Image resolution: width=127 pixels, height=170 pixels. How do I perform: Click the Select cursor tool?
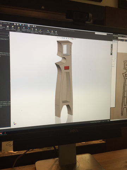29,25
